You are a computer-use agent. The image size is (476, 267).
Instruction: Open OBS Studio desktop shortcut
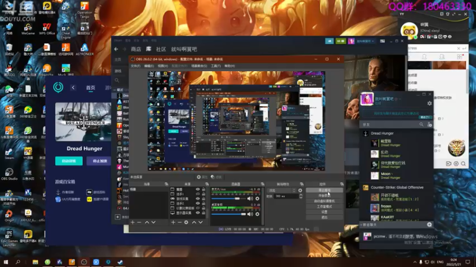[x=9, y=174]
